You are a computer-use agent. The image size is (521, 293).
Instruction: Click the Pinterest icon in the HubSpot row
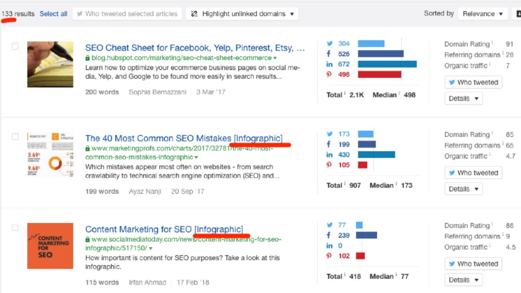[329, 74]
